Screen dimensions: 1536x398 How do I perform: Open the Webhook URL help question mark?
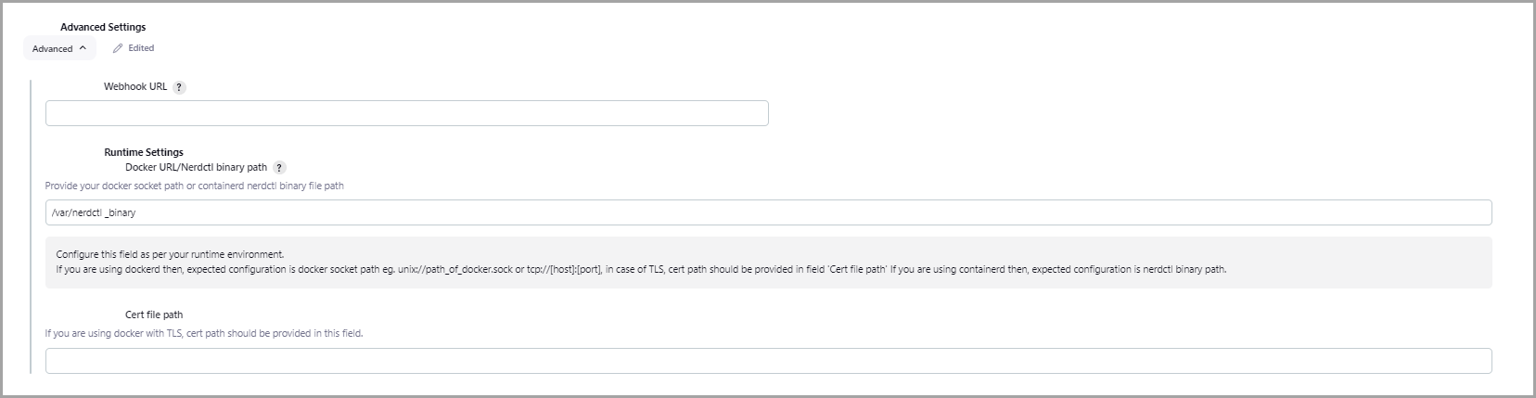click(179, 87)
